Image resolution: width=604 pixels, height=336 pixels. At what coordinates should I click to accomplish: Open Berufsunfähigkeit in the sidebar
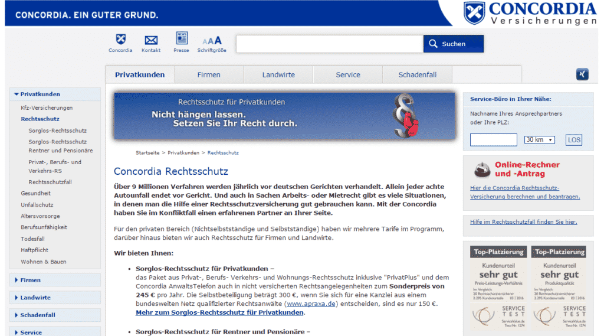tap(44, 227)
